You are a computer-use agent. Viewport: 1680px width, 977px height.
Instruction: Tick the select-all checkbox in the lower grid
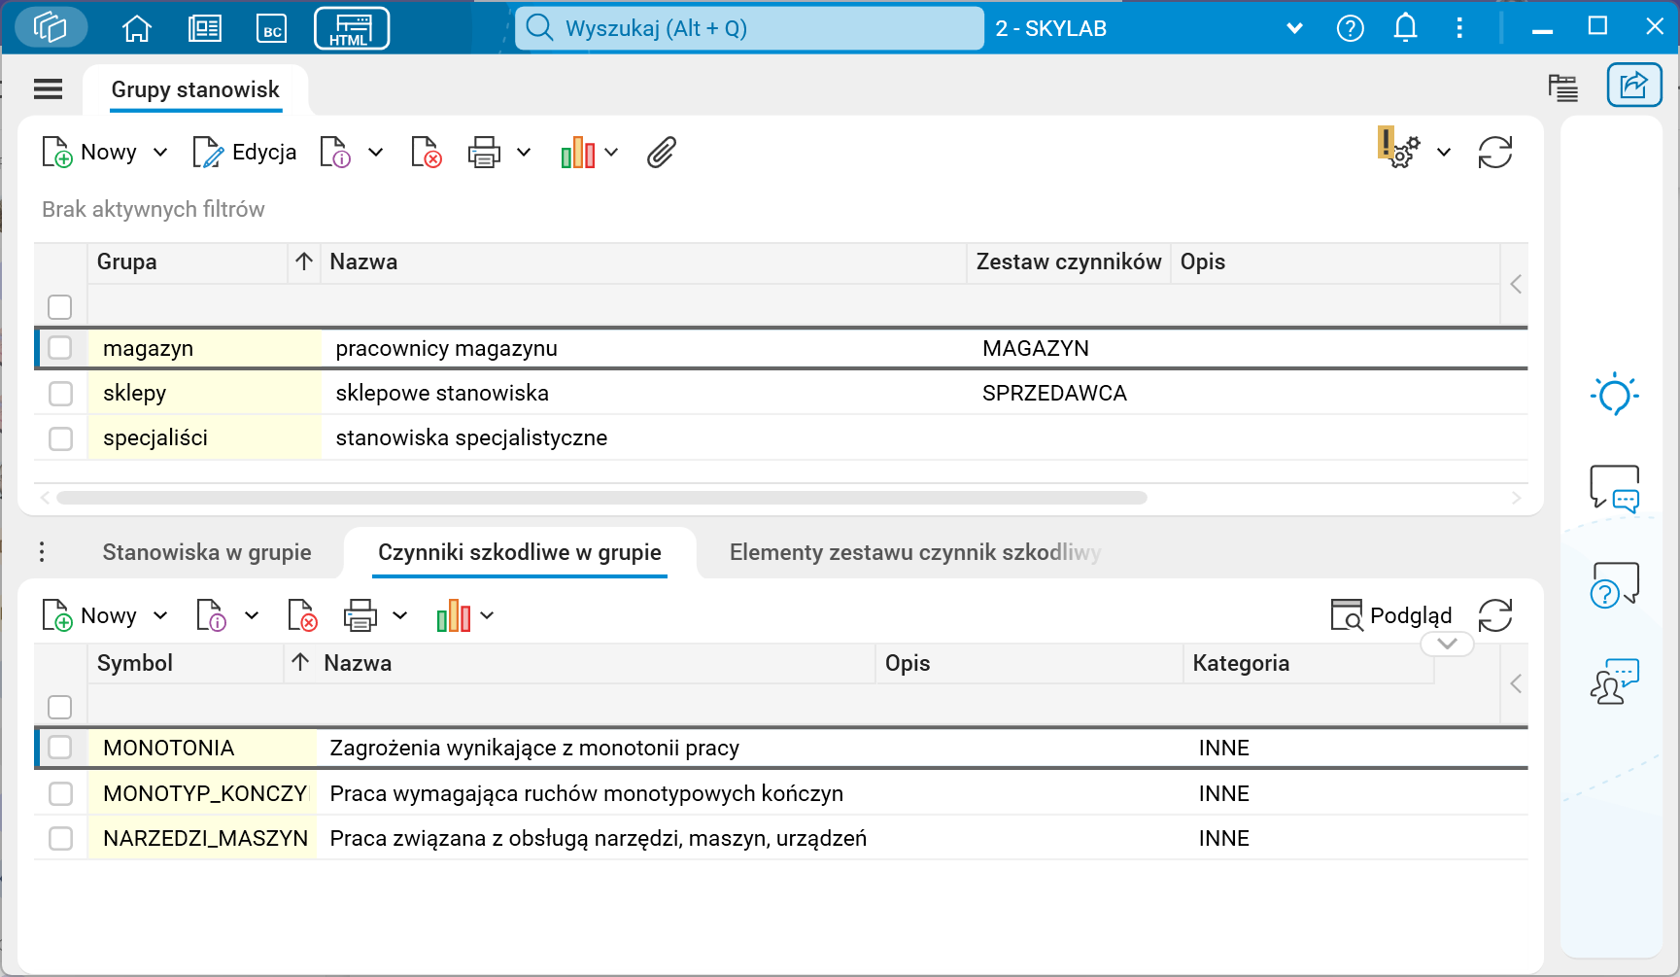(60, 708)
